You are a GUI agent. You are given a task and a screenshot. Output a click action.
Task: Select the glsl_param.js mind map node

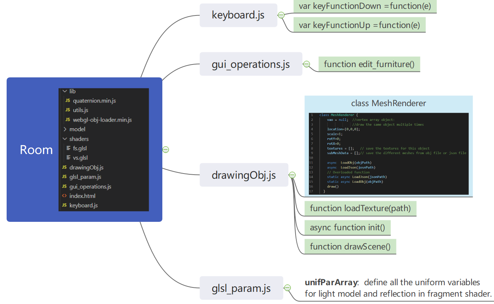pos(241,288)
